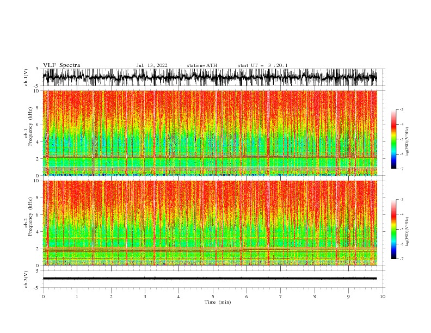Click the ch.2 "Frequency (kHz)" axis label

click(30, 217)
